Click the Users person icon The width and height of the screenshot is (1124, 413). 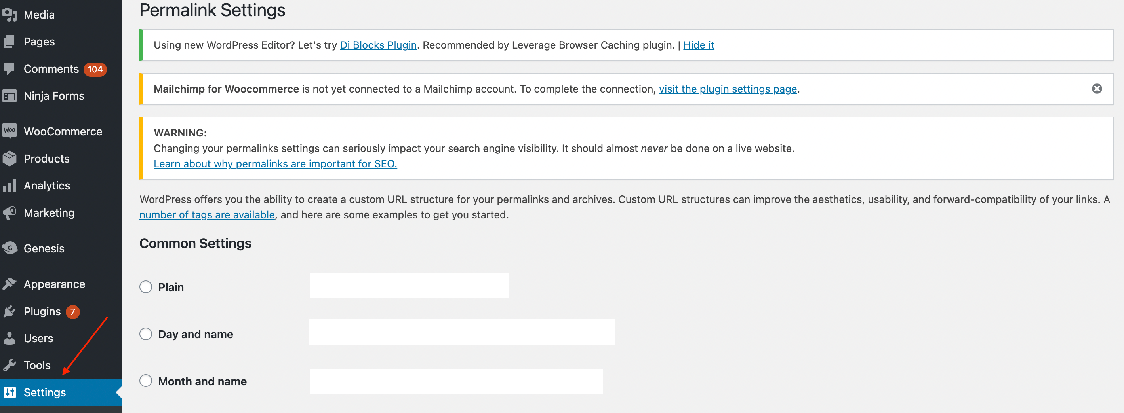(9, 339)
